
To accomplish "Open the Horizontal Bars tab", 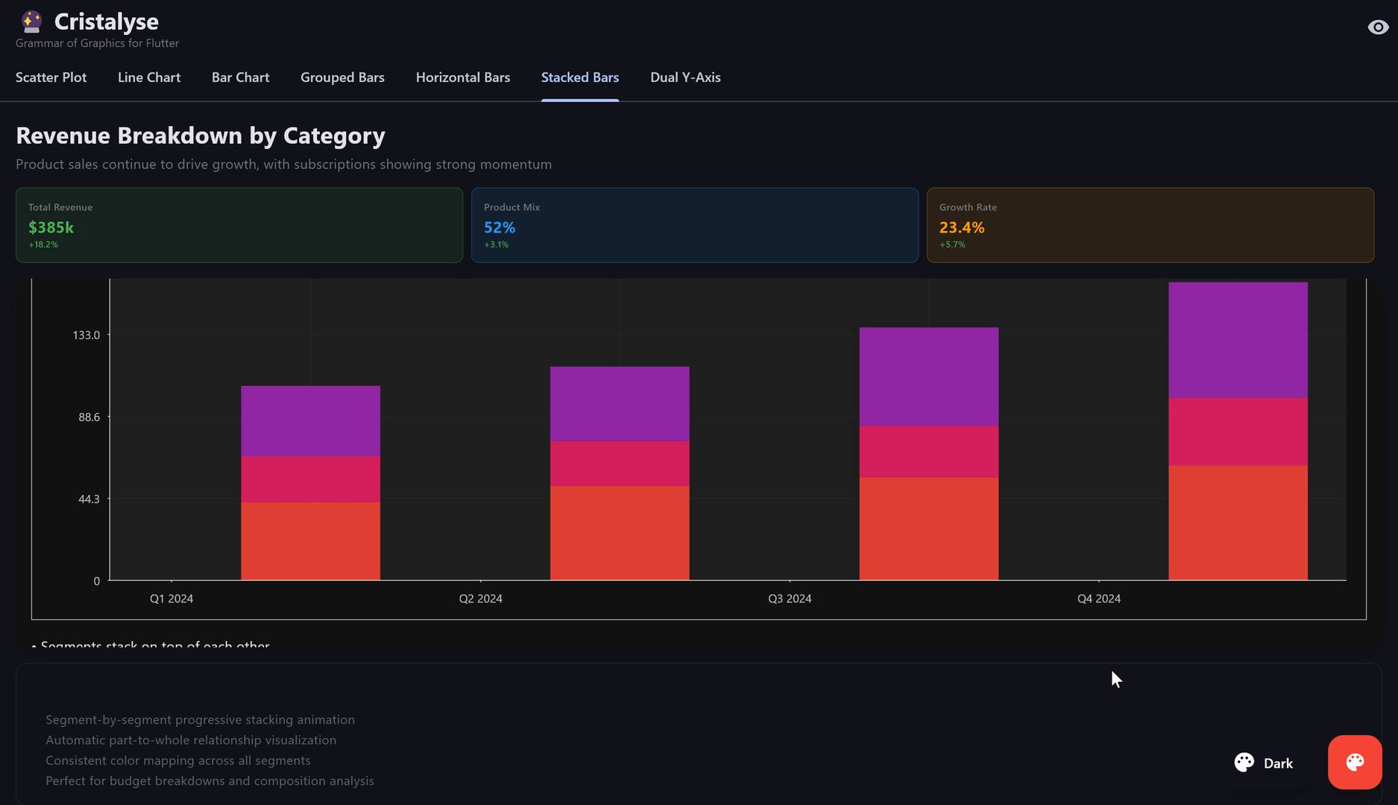I will point(462,78).
